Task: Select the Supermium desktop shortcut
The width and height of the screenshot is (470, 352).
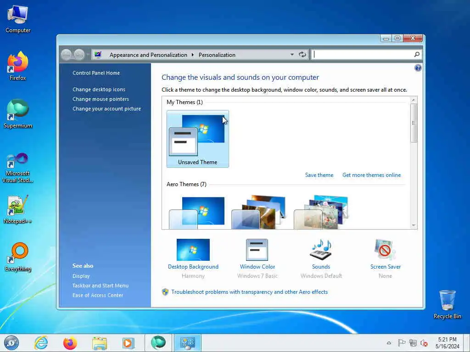Action: pyautogui.click(x=18, y=114)
